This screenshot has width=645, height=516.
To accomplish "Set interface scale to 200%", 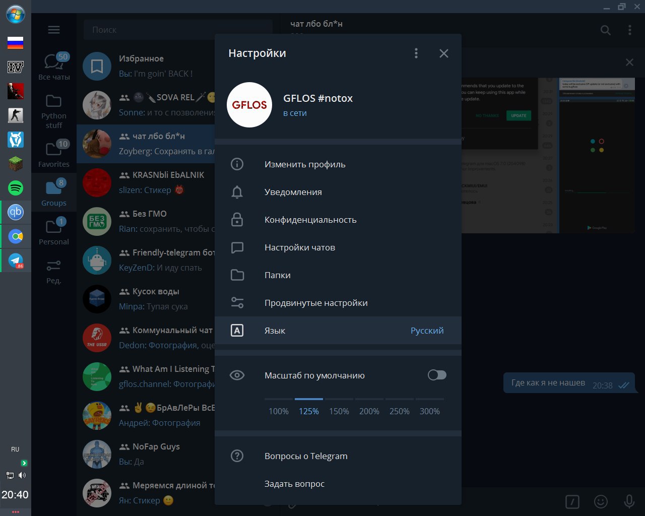I will point(369,411).
